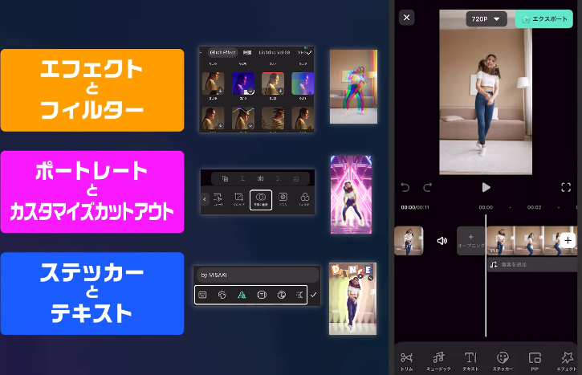Select the highlighted background removal tool

[261, 200]
